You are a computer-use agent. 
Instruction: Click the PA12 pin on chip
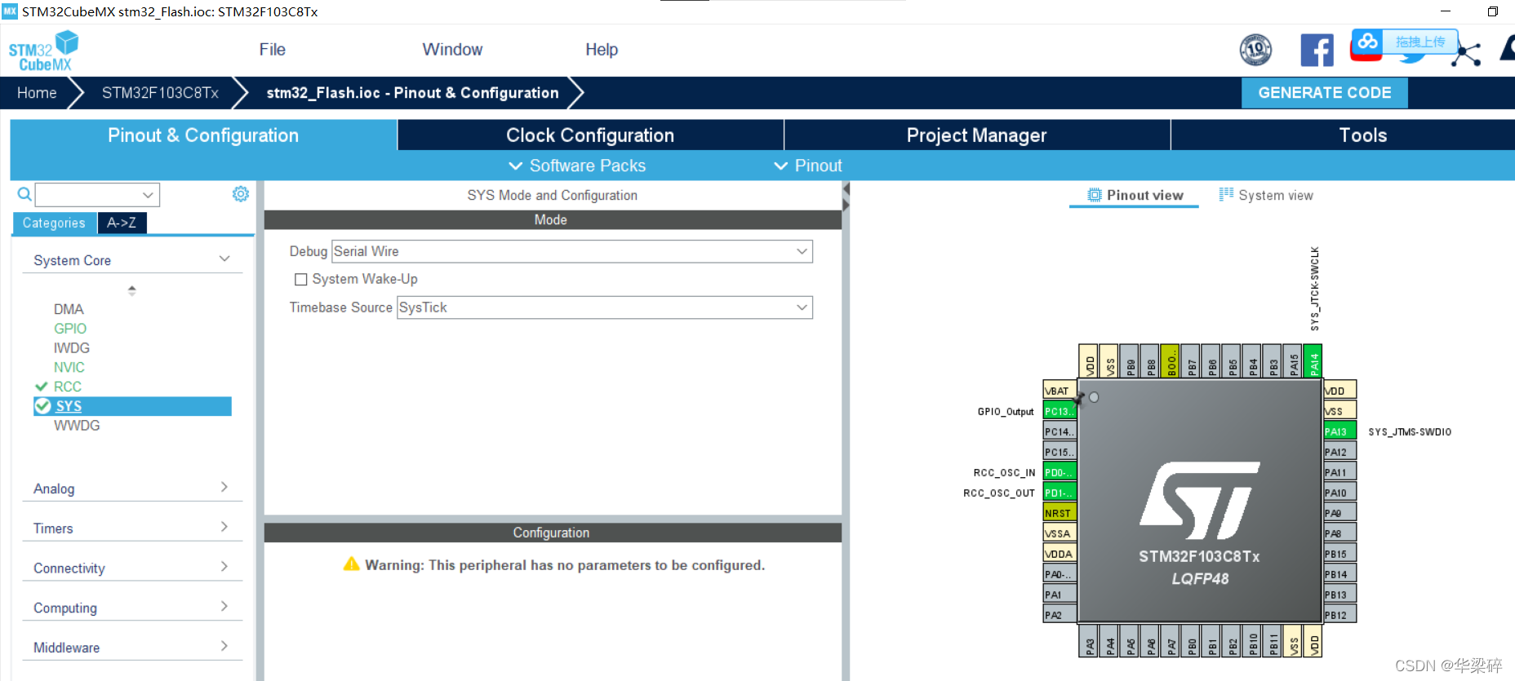pos(1340,452)
